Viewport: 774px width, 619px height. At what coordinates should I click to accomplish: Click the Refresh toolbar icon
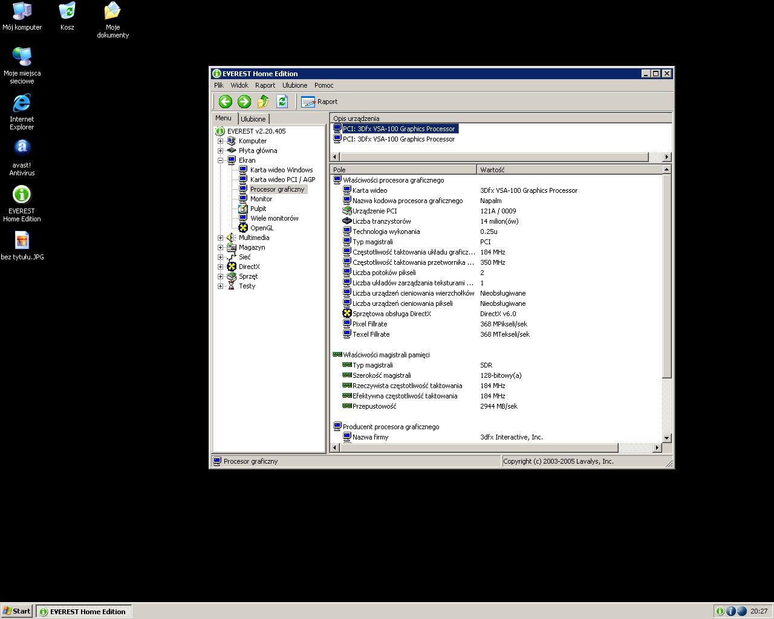coord(282,102)
